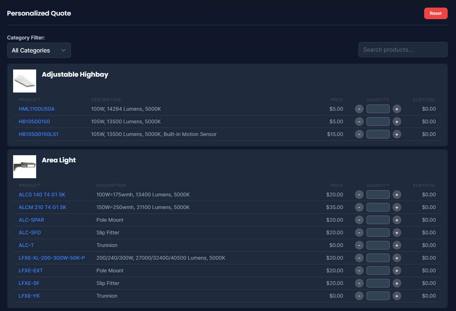
Task: Click minus button for ALCM 210 T4 G1 5K
Action: coord(359,207)
